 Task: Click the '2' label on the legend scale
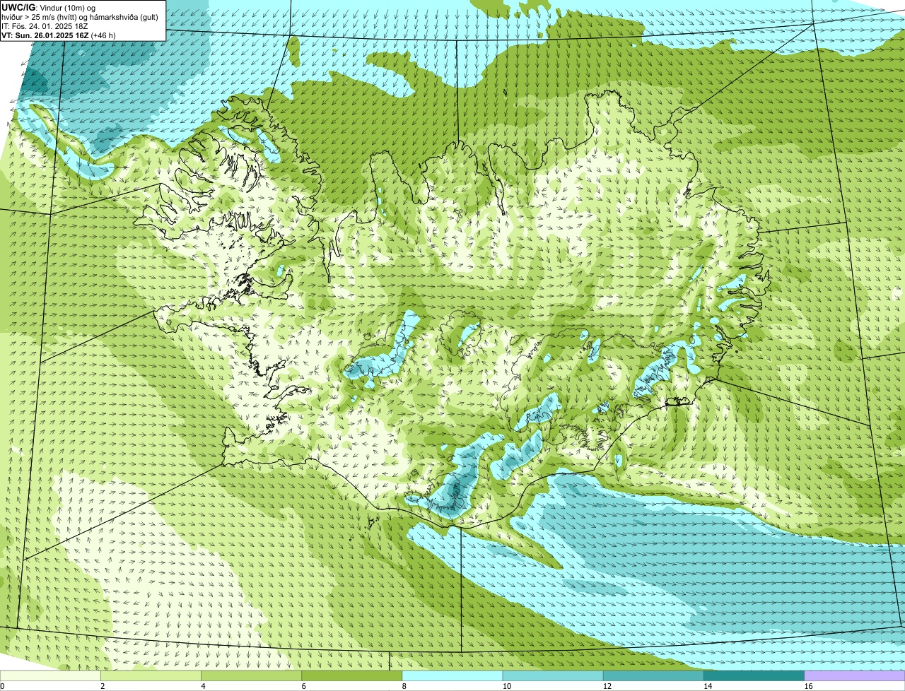(x=103, y=686)
